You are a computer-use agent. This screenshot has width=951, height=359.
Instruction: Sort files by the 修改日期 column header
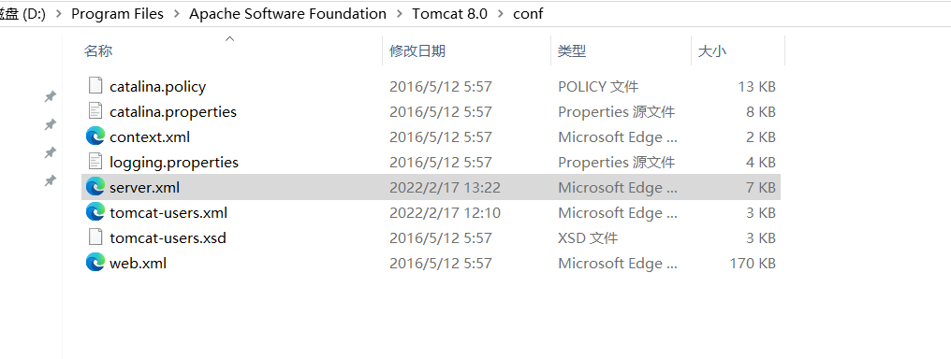tap(417, 50)
